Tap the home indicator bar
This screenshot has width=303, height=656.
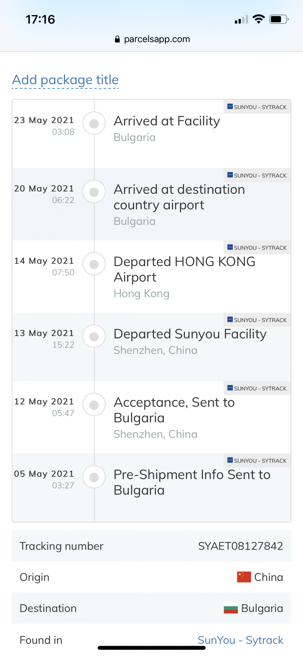pos(151,648)
